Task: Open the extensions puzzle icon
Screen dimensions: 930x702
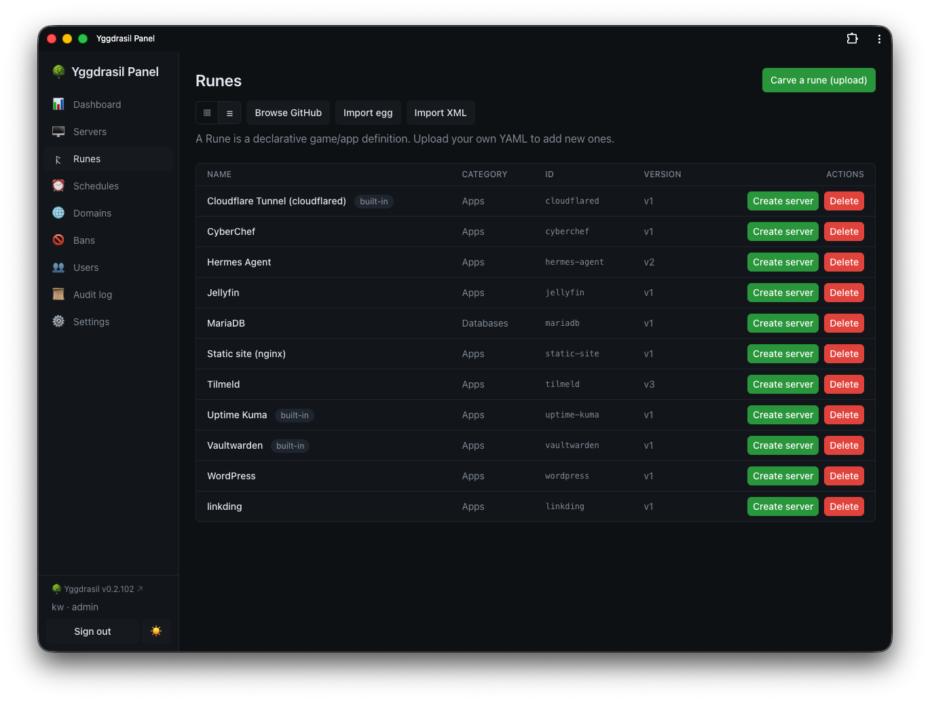Action: click(x=852, y=39)
